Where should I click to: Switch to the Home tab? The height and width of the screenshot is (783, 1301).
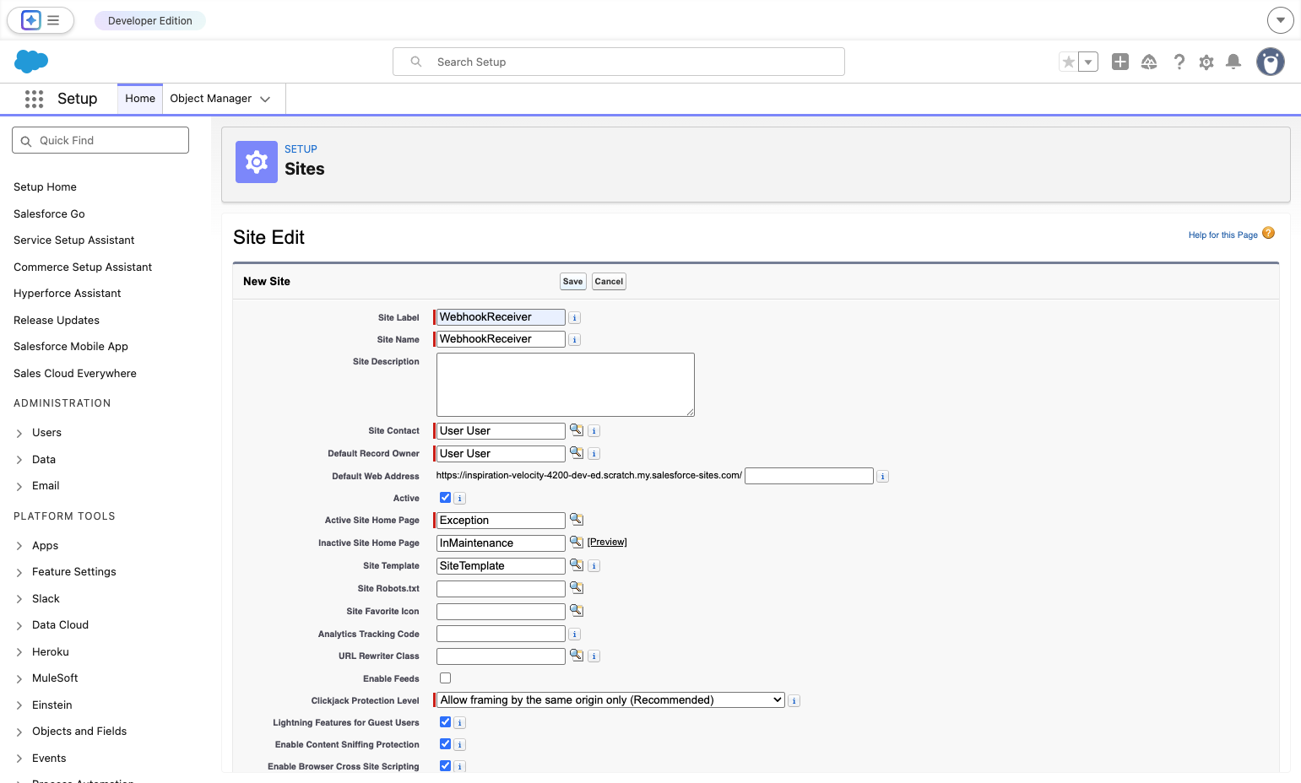(x=140, y=99)
